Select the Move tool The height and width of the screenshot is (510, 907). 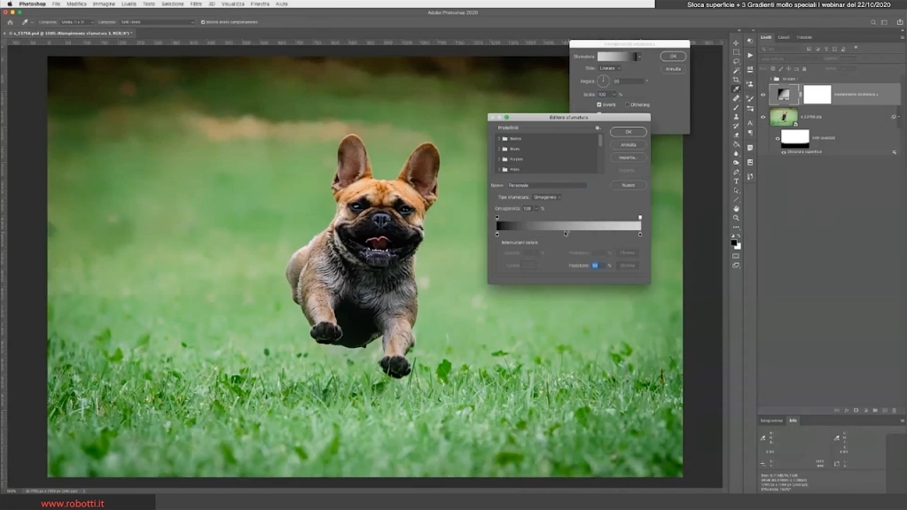[x=737, y=42]
